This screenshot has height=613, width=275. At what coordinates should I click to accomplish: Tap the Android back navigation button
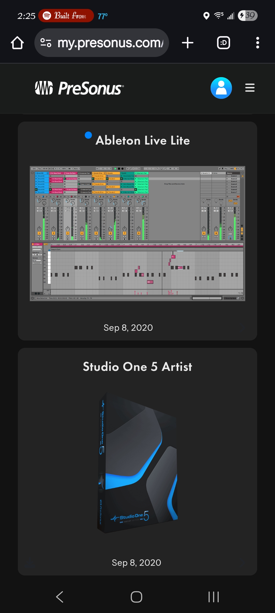60,597
